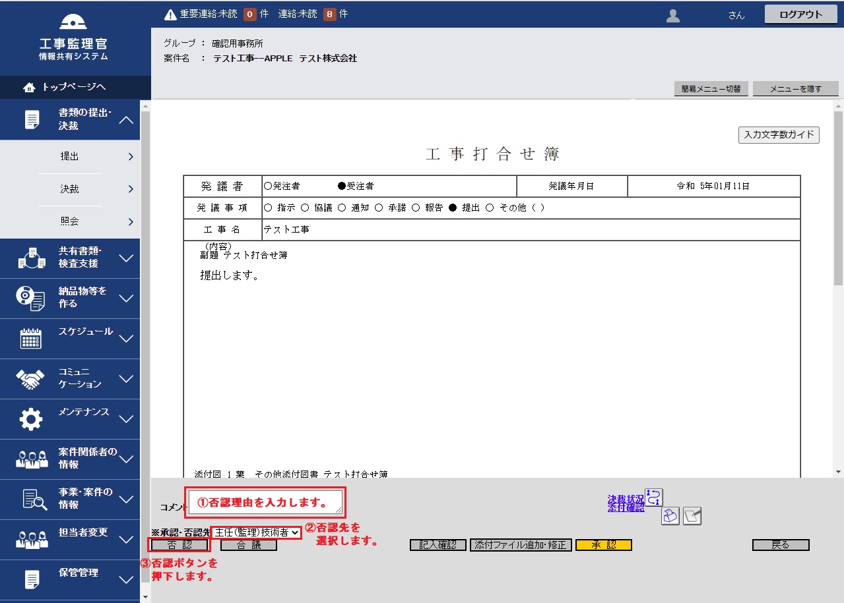Open the 決裁状況 link
Screen dimensions: 844x603
(x=626, y=500)
